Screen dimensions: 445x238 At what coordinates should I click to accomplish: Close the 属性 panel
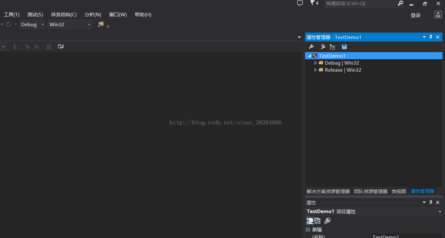pyautogui.click(x=438, y=202)
